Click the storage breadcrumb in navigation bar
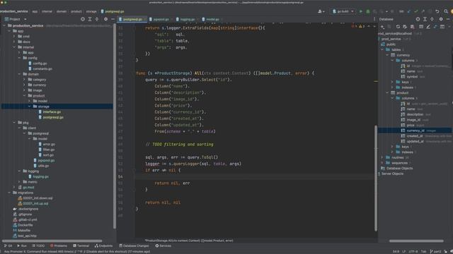 [x=91, y=11]
